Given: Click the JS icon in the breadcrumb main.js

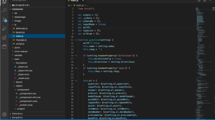Looking at the screenshot, I should point(74,5).
